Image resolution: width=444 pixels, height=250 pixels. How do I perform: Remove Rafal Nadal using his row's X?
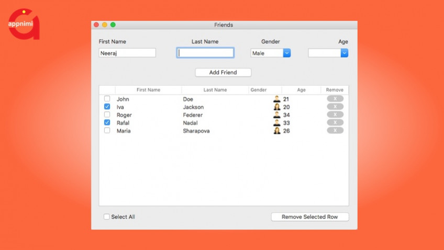tap(335, 122)
